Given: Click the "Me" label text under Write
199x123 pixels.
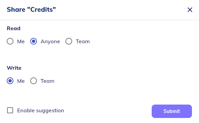Looking at the screenshot, I should pos(21,81).
